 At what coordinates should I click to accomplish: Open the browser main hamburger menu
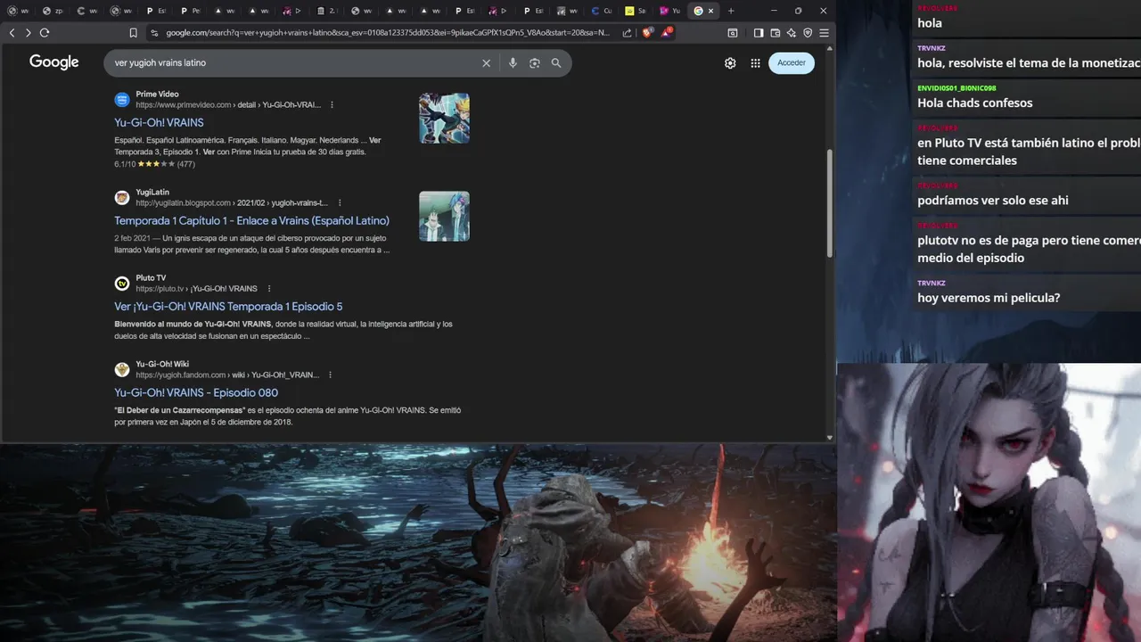tap(824, 33)
